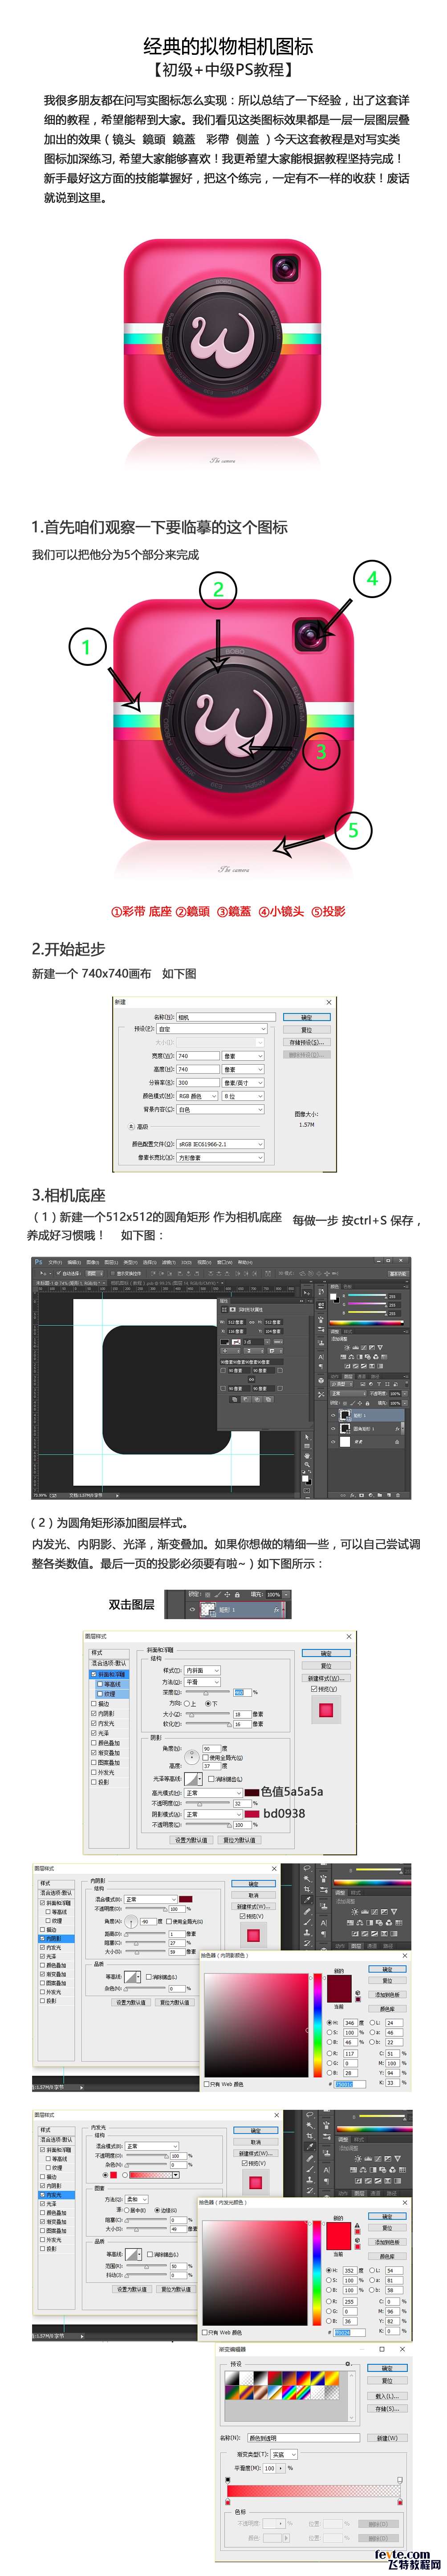
Task: Click the 宽度 field in 新建 dialog
Action: pos(198,1055)
